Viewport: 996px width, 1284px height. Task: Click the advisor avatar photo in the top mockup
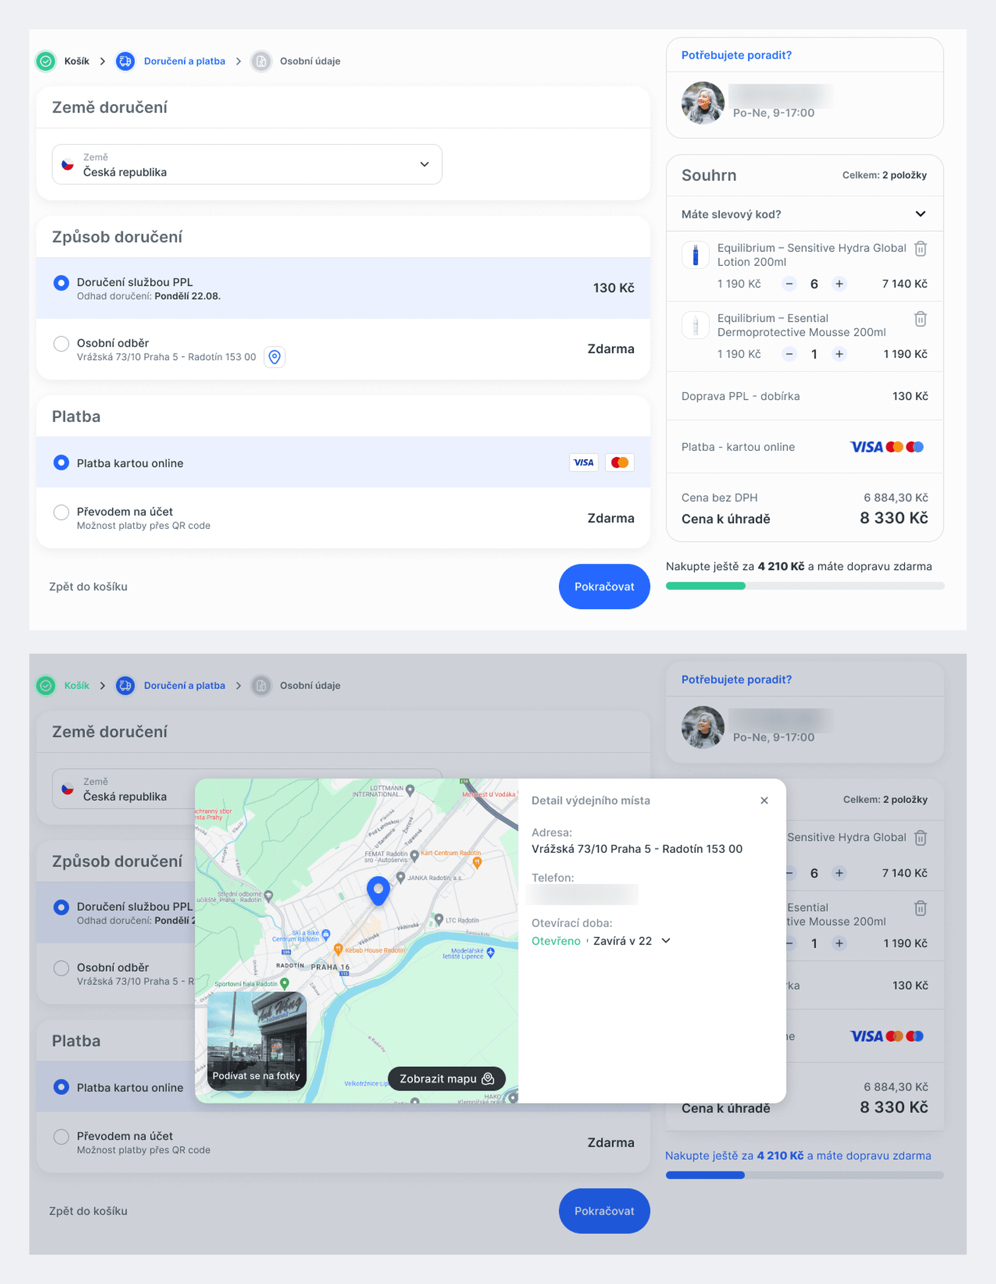[x=702, y=103]
